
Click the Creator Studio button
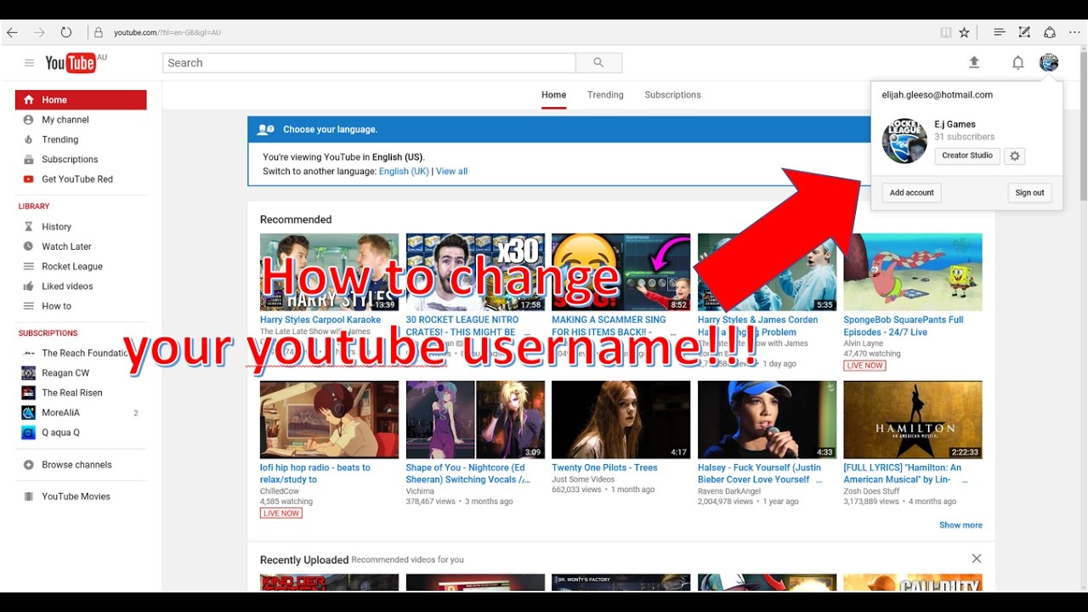pyautogui.click(x=967, y=156)
